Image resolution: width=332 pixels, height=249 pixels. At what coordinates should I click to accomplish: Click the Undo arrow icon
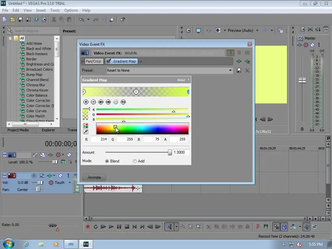(81, 19)
